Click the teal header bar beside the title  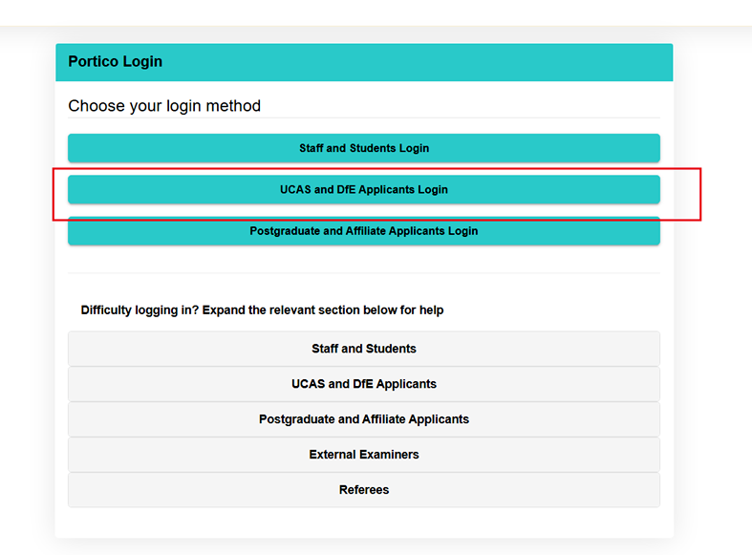[430, 62]
